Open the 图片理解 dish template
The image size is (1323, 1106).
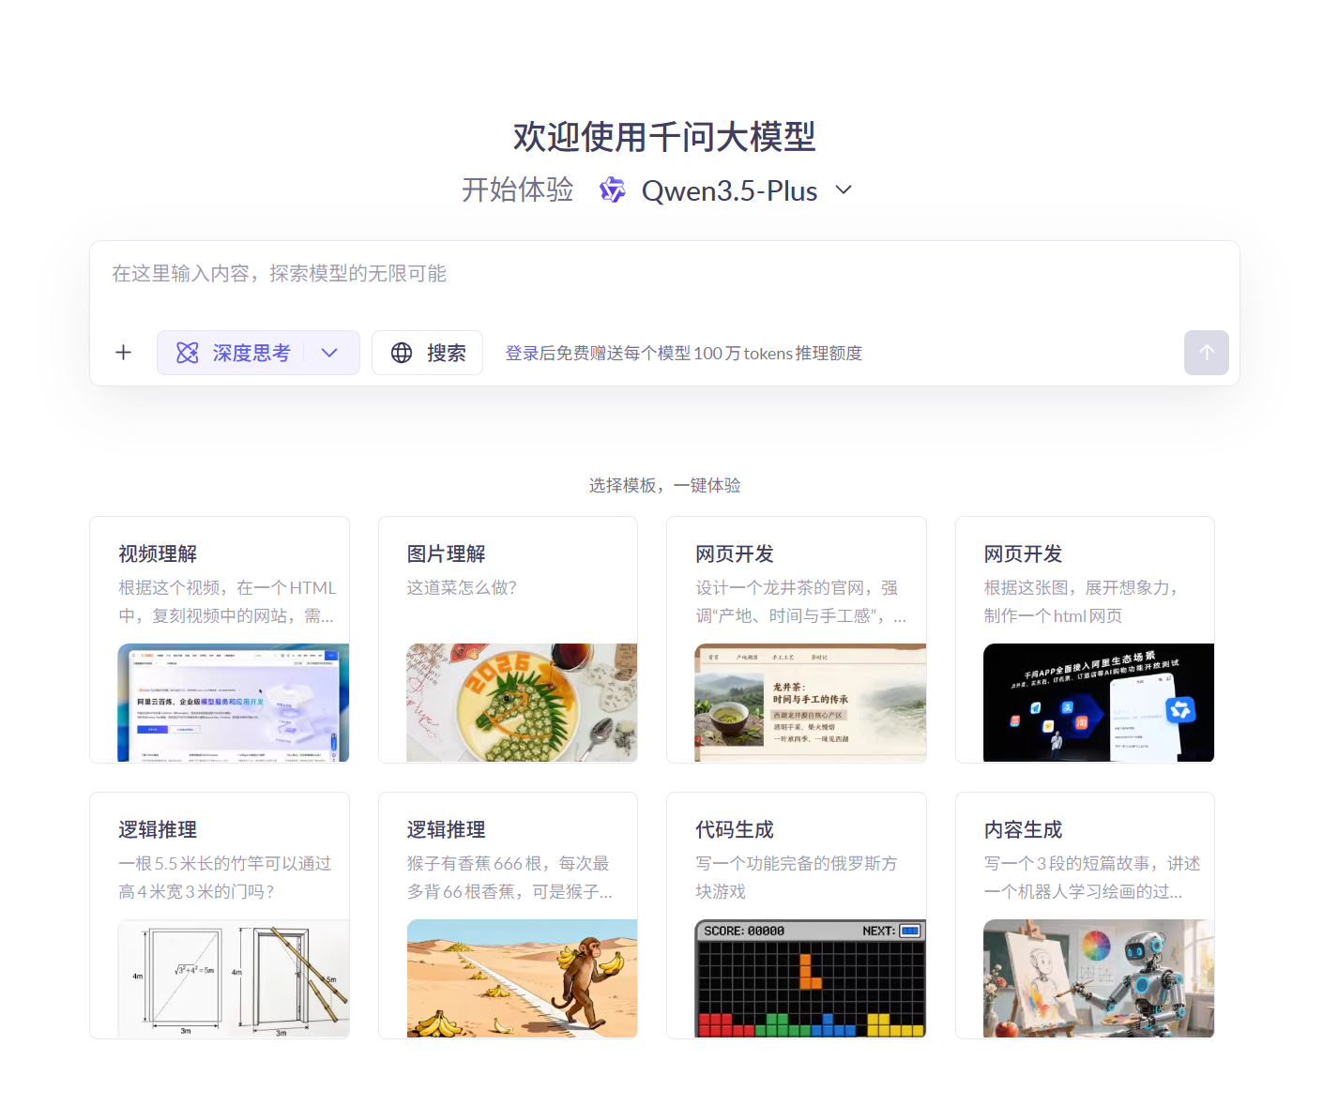click(x=508, y=640)
